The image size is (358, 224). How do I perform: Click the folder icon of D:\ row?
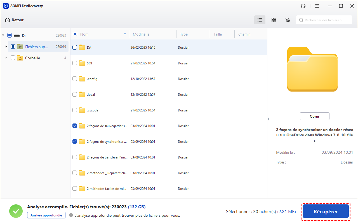point(82,48)
